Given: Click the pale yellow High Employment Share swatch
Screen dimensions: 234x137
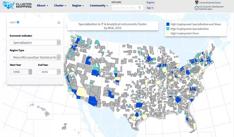Looking at the screenshot, I should [x=168, y=33].
